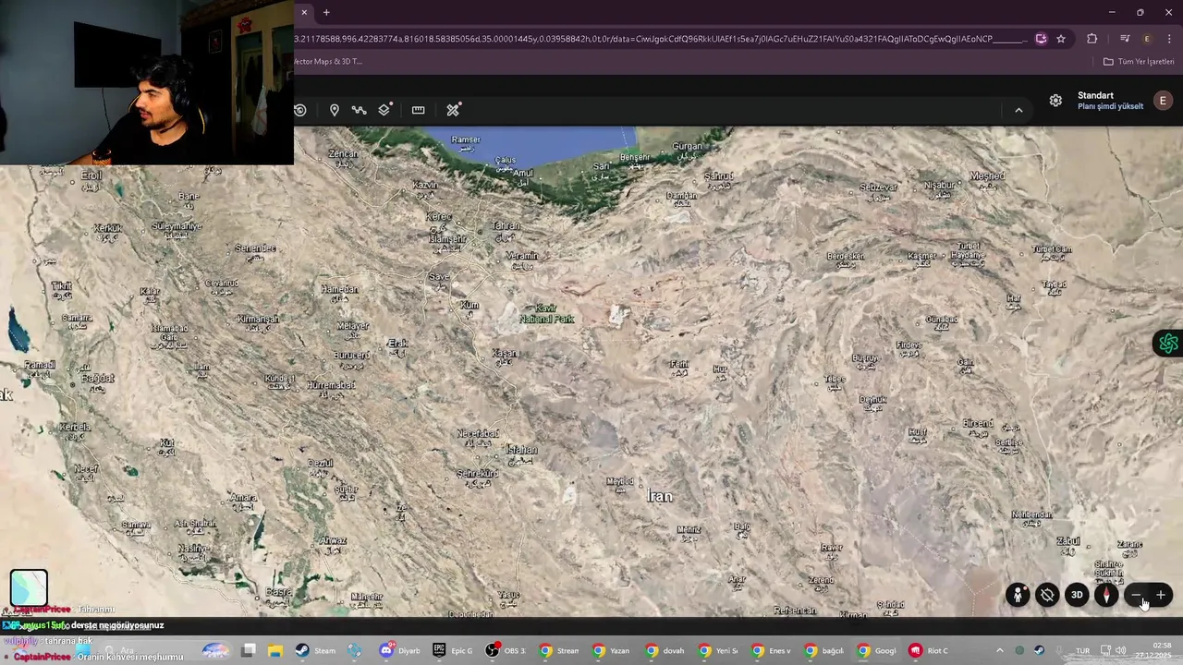Open a new browser tab

(x=326, y=12)
